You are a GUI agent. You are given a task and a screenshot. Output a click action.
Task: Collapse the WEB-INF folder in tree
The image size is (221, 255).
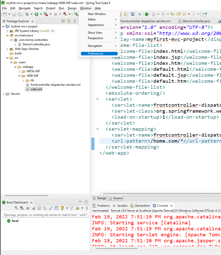click(20, 76)
